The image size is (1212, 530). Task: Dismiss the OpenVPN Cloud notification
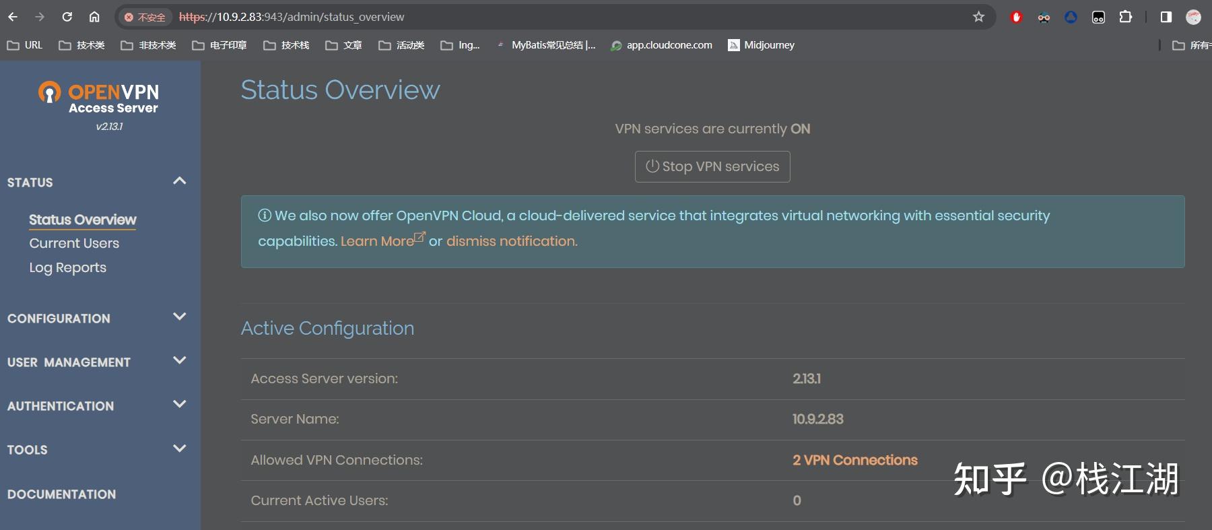[512, 241]
